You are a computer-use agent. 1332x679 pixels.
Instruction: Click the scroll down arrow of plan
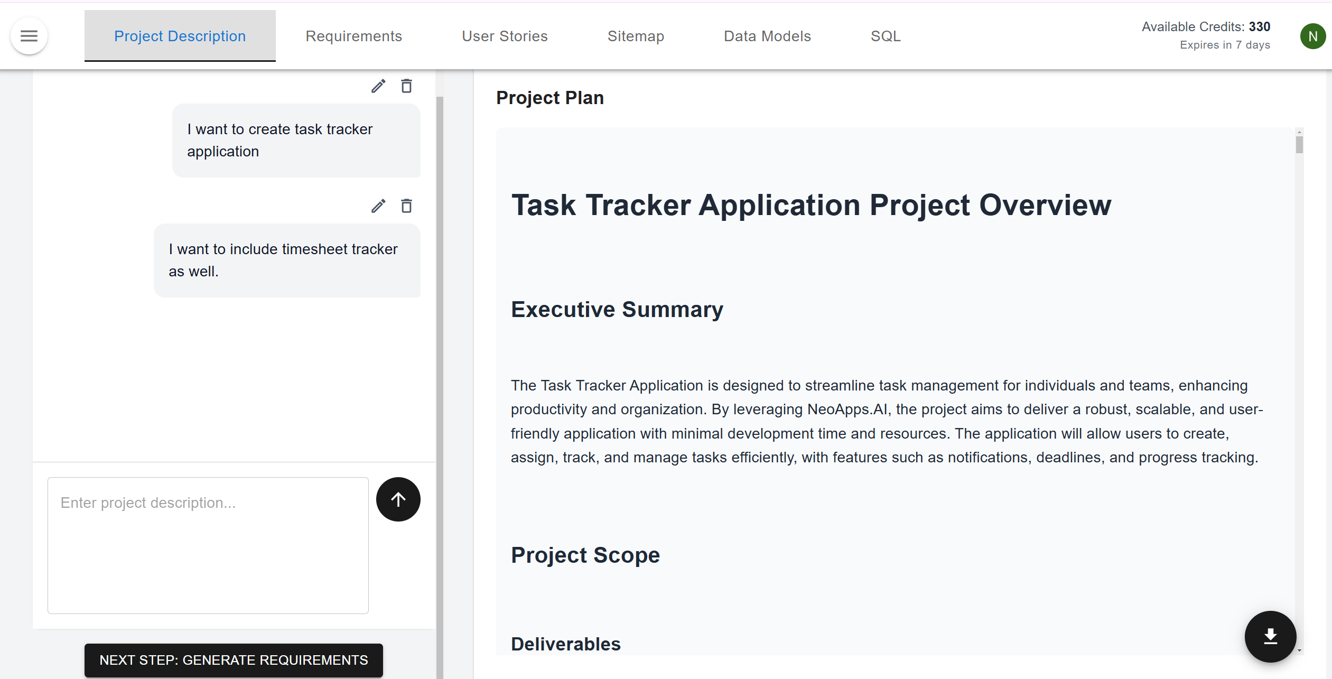coord(1299,651)
